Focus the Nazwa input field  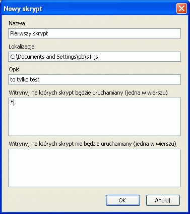click(94, 33)
